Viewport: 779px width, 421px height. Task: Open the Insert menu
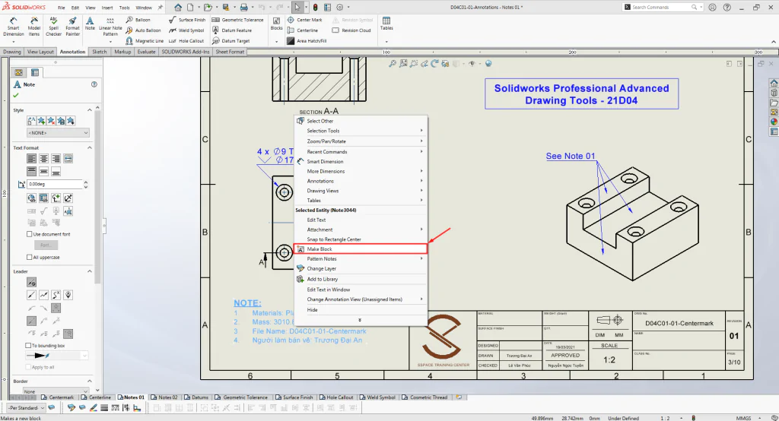(x=107, y=8)
